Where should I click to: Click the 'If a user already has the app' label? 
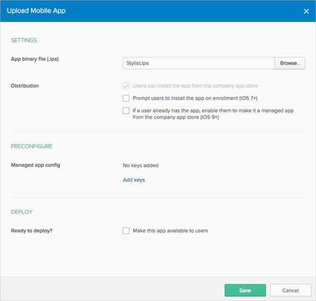[213, 114]
